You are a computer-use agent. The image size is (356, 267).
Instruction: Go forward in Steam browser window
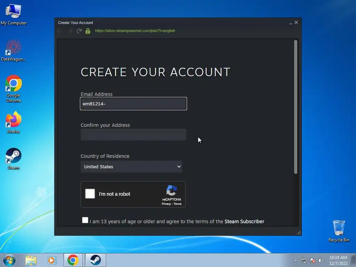pos(70,31)
